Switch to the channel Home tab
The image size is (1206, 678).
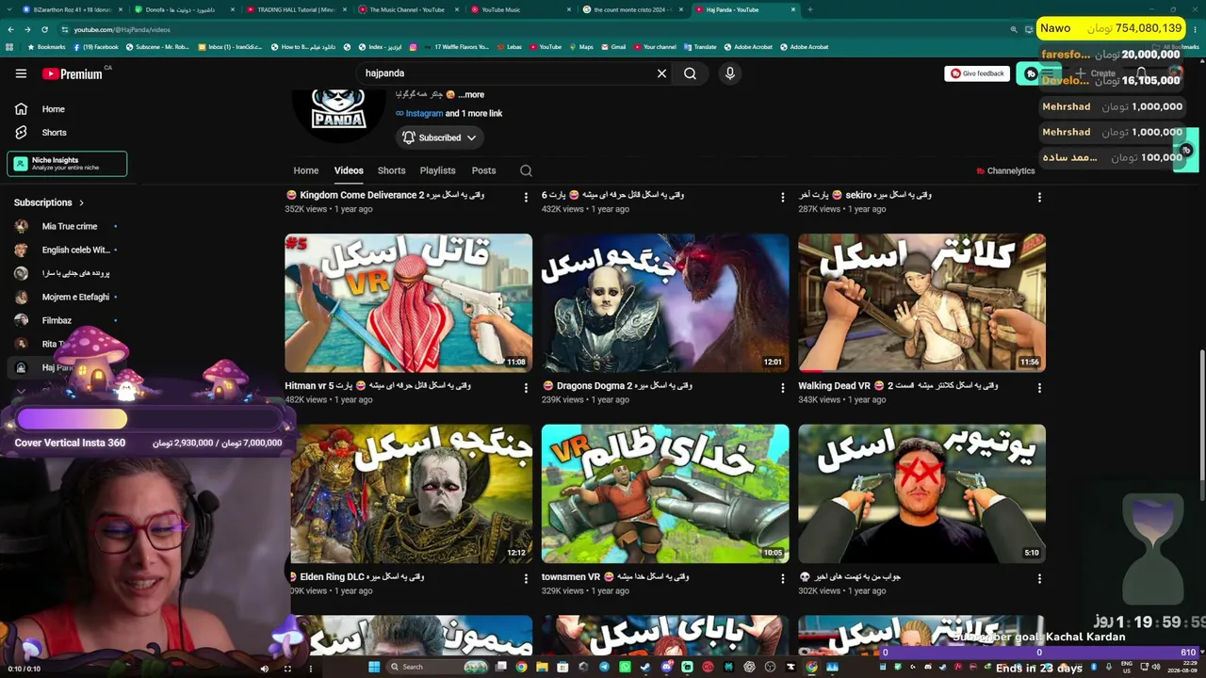point(306,170)
